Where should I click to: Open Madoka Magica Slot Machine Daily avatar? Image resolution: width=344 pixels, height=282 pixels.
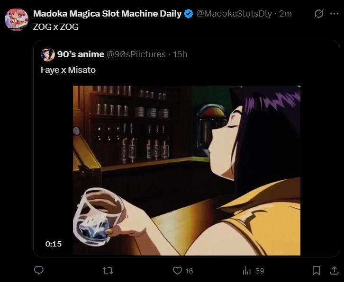[x=16, y=19]
